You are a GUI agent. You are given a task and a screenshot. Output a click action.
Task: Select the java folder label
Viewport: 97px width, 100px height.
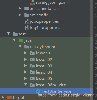(x=28, y=40)
